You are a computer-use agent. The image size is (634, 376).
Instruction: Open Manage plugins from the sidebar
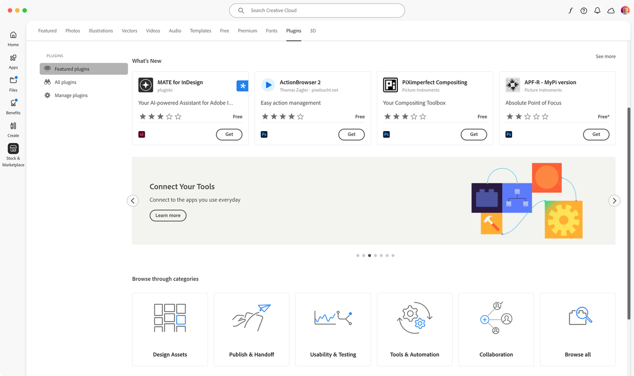70,95
